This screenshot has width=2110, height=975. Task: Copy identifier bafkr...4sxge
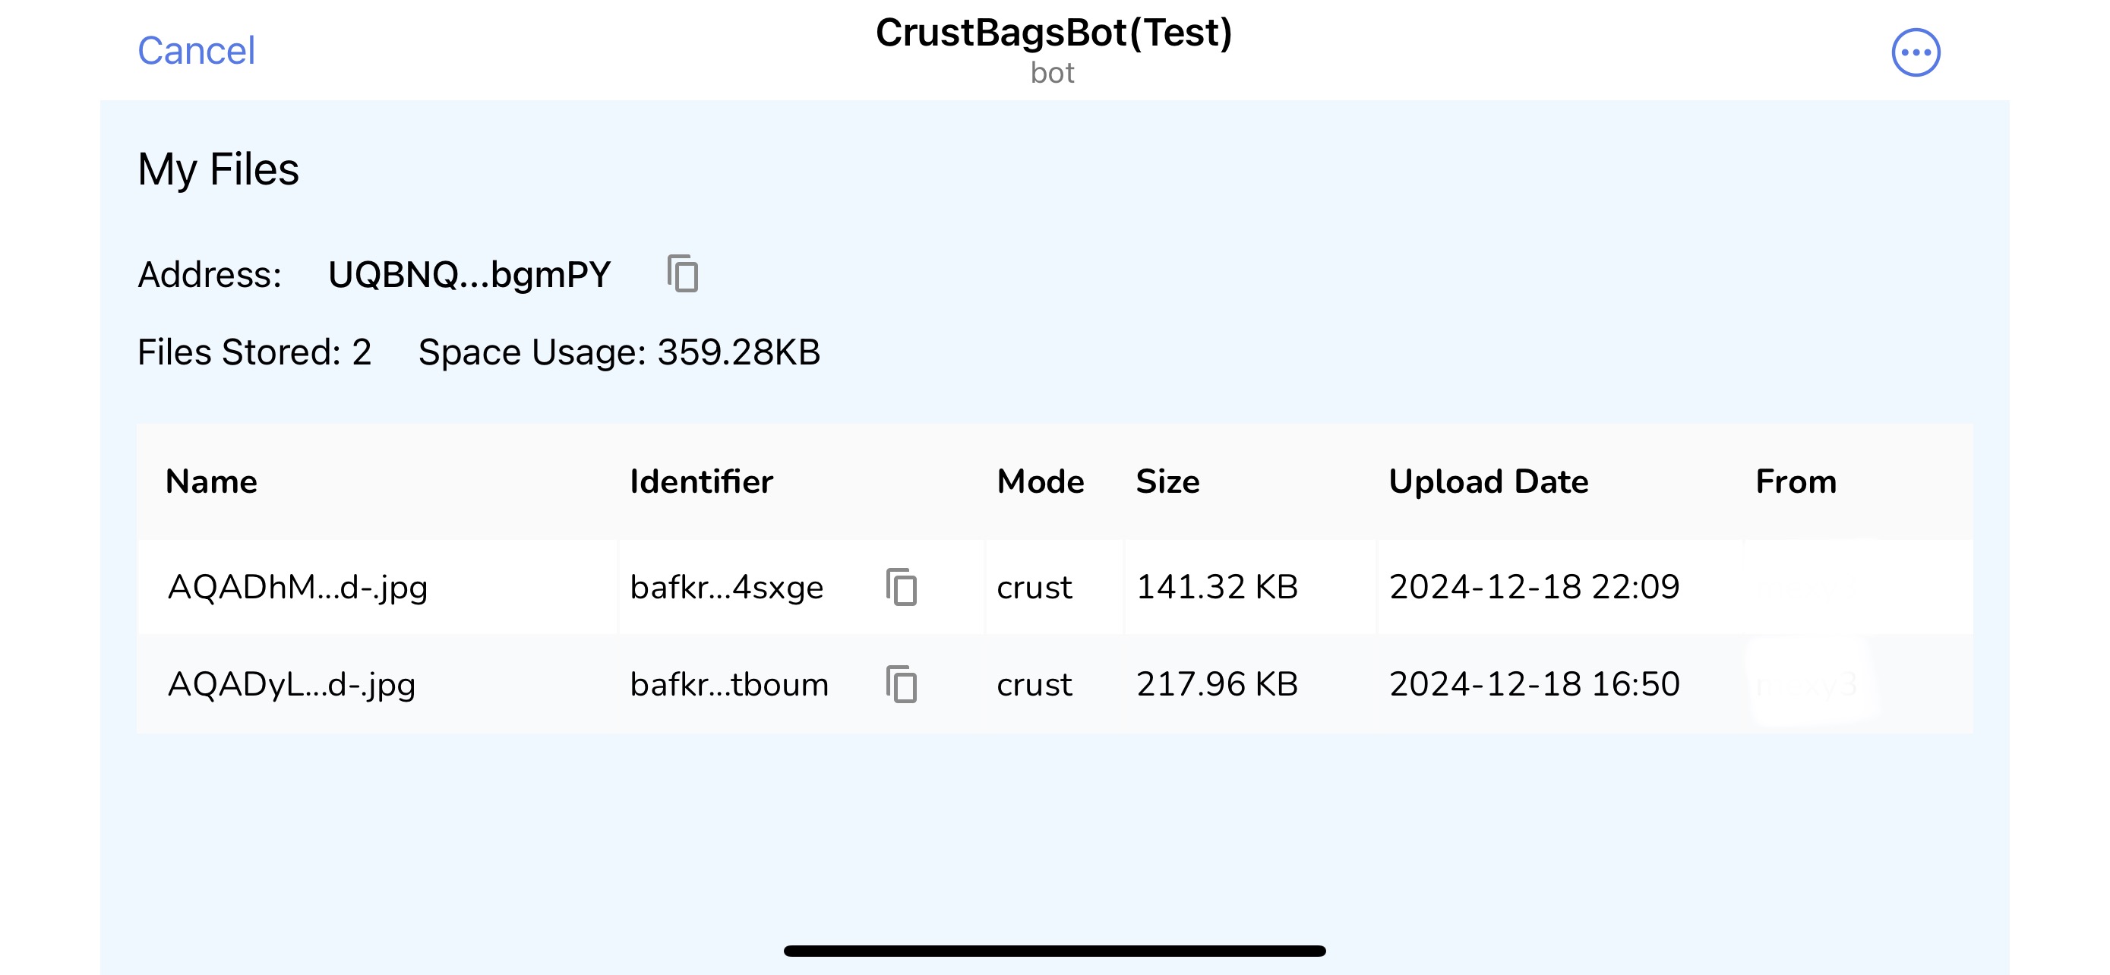901,587
